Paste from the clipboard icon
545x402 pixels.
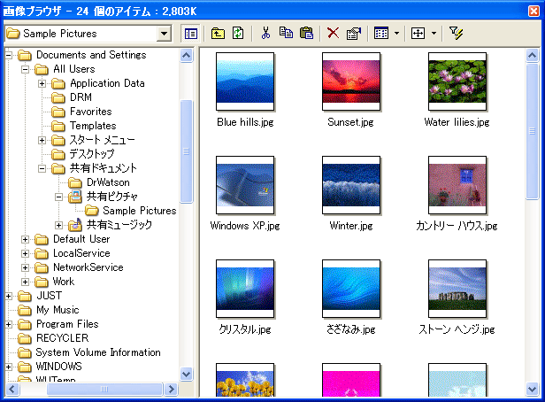point(306,34)
